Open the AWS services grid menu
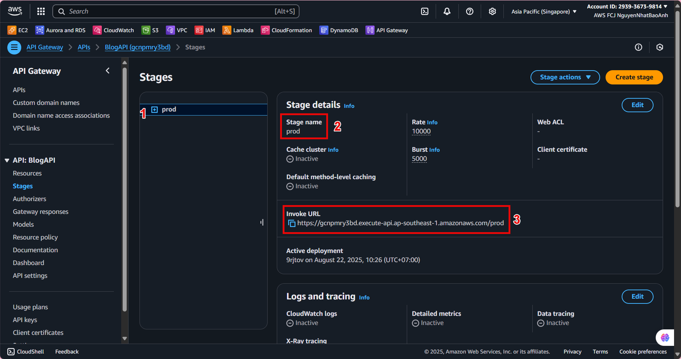The height and width of the screenshot is (359, 681). (41, 11)
